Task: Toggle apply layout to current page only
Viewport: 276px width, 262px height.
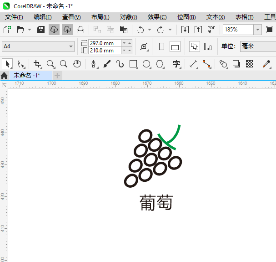Action: [x=208, y=46]
